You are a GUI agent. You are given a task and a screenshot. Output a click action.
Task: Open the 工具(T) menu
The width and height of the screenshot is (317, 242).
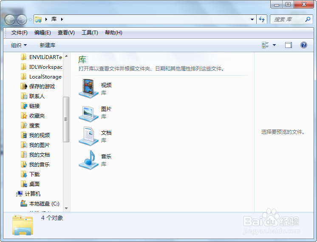tap(90, 33)
